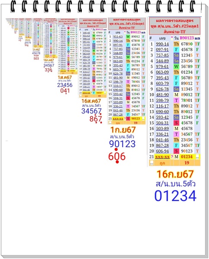Viewport: 209px width, 259px height.
Task: Click the 1ก.ย67 date heading
Action: (x=123, y=130)
